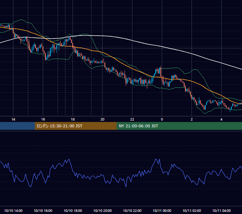242x214 pixels.
Task: Click the 10/10 20:00 date label
Action: (x=102, y=210)
